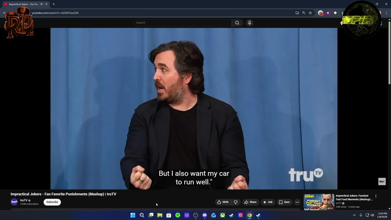This screenshot has width=391, height=220.
Task: Open OBS Studio from the taskbar
Action: 195,215
